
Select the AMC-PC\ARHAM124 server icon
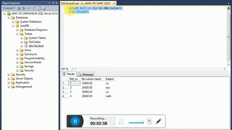coord(9,14)
